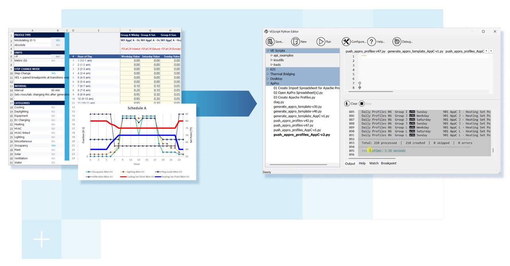The width and height of the screenshot is (510, 266).
Task: Select generate_appro_template-v30.py
Action: pyautogui.click(x=297, y=107)
